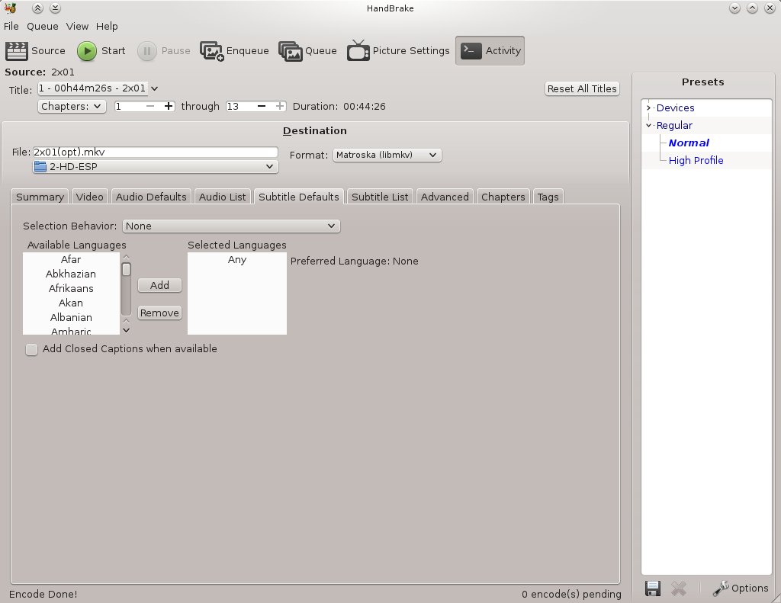Click the end chapter number field
Viewport: 781px width, 603px height.
239,106
